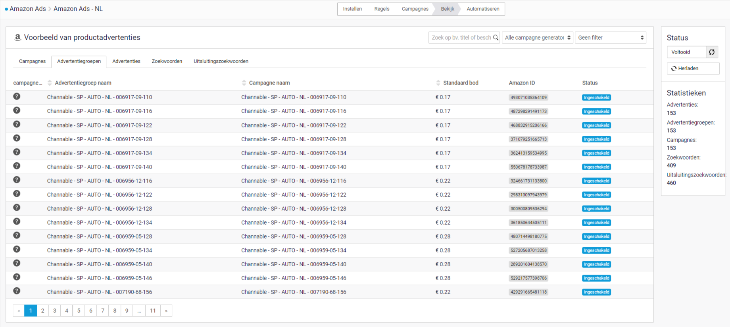Click Amazon ID 429291665481118
Image resolution: width=730 pixels, height=327 pixels.
coord(528,292)
